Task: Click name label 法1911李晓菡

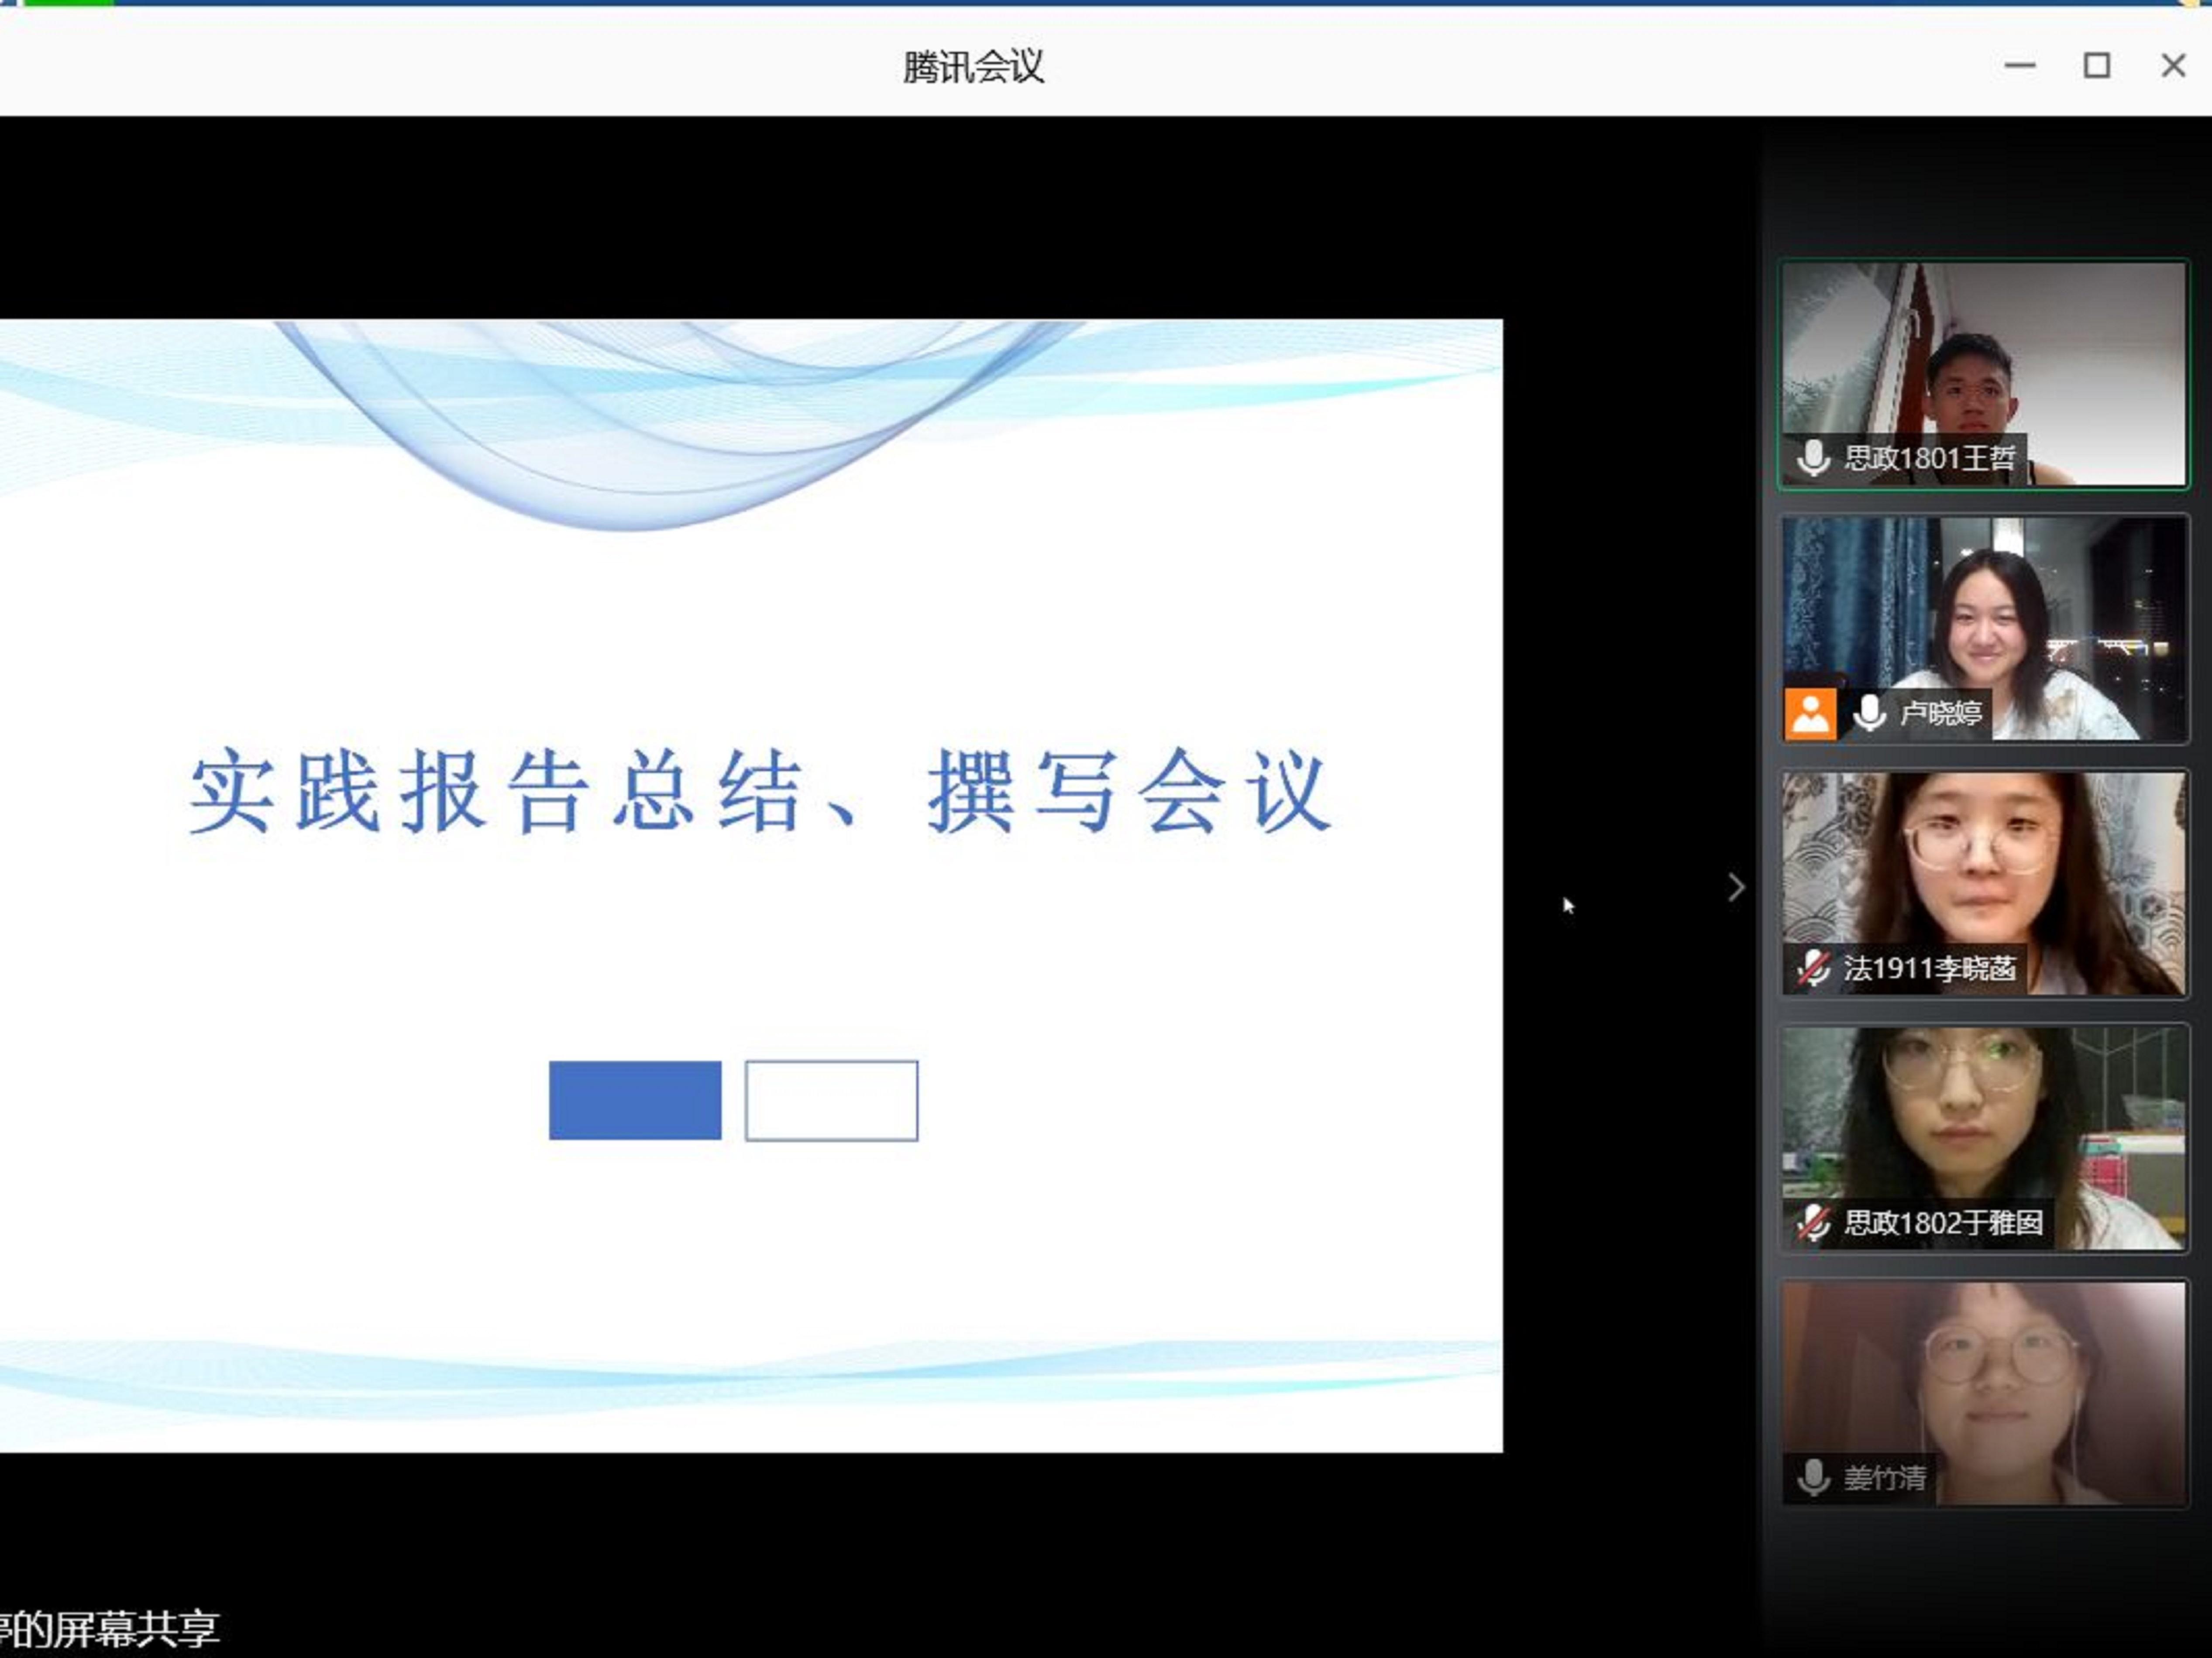Action: point(1929,968)
